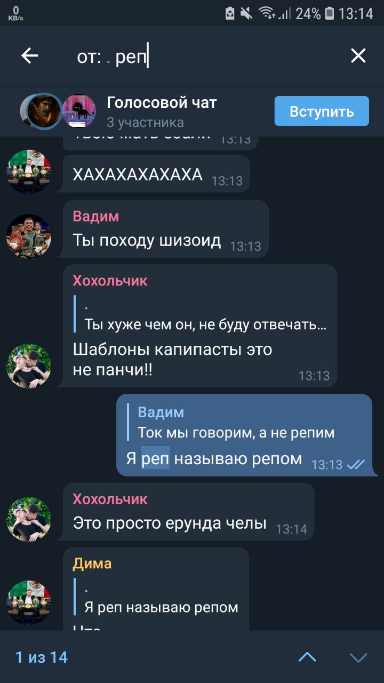The image size is (384, 683).
Task: Clear the search text with the X icon
Action: point(358,55)
